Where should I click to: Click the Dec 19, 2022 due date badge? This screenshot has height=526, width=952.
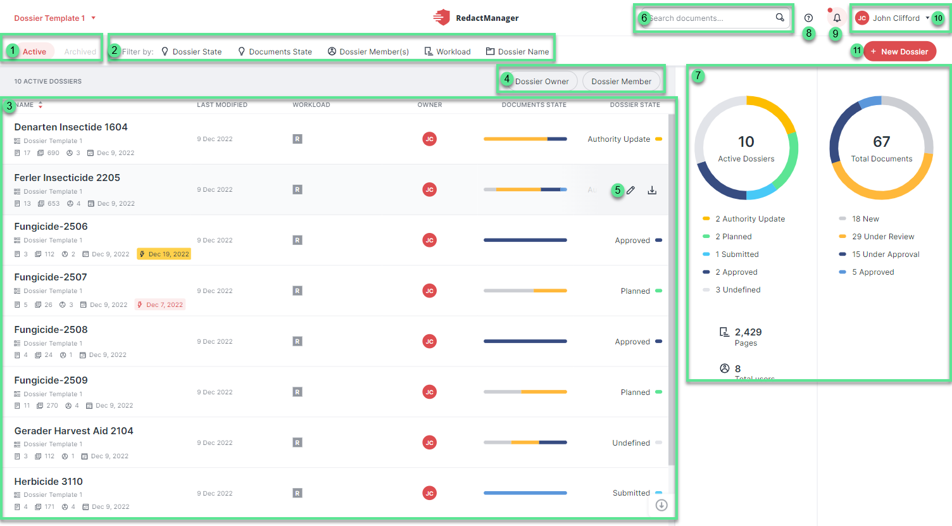[164, 254]
